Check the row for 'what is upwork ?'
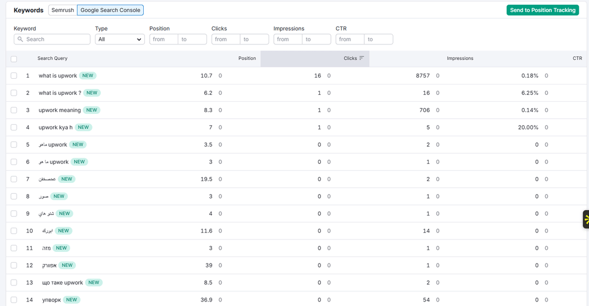The height and width of the screenshot is (306, 589). [14, 93]
